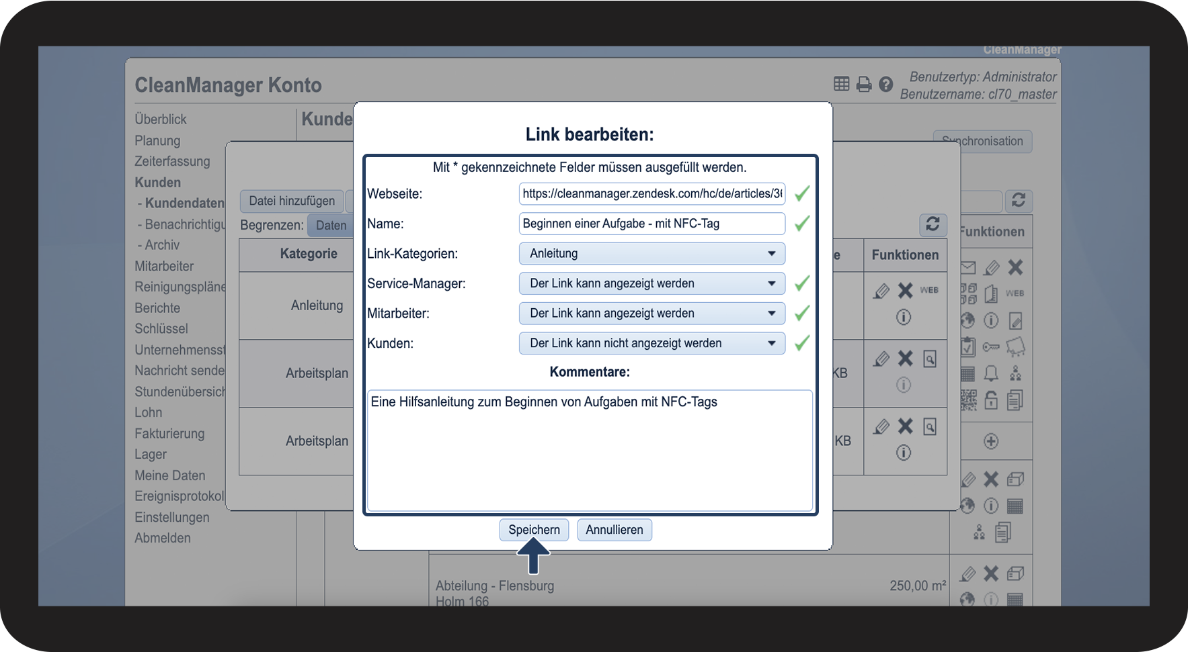Click Abmelden to log out
Screen dimensions: 1188x652
click(x=163, y=539)
